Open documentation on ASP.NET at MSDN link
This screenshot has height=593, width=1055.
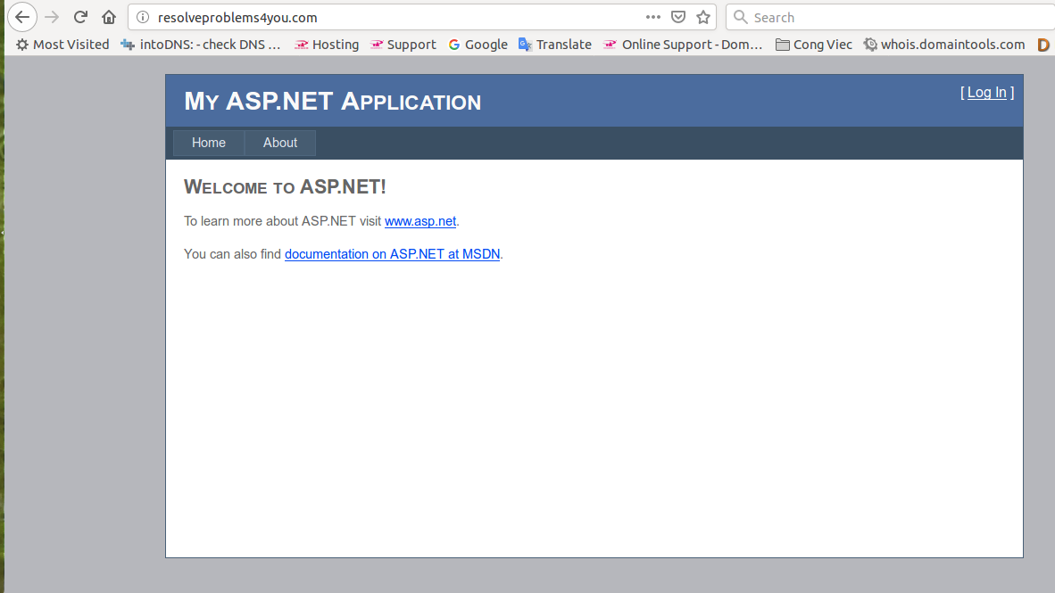click(392, 254)
